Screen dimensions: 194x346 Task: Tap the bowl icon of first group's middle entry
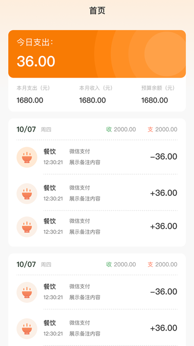click(27, 193)
